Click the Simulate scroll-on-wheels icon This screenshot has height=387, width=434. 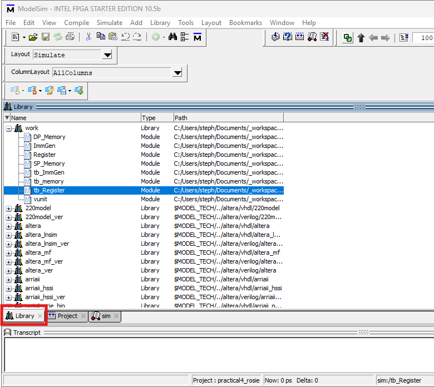click(x=312, y=37)
